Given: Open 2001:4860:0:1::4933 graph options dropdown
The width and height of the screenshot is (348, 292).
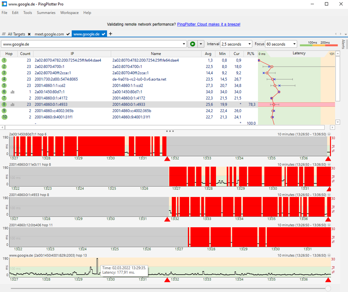Looking at the screenshot, I should (329, 195).
